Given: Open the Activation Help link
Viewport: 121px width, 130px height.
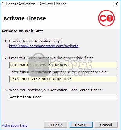Looking at the screenshot, I should click(x=15, y=125).
